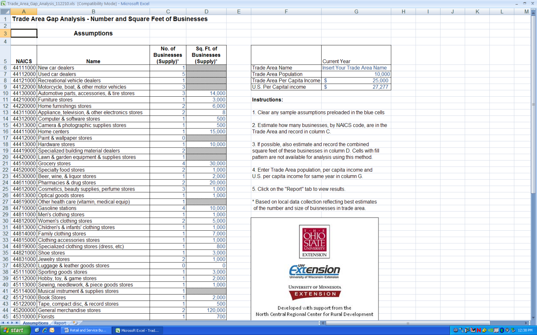Screen dimensions: 537x335
Task: Jump to first sheet with tab navigation arrow
Action: 3,323
